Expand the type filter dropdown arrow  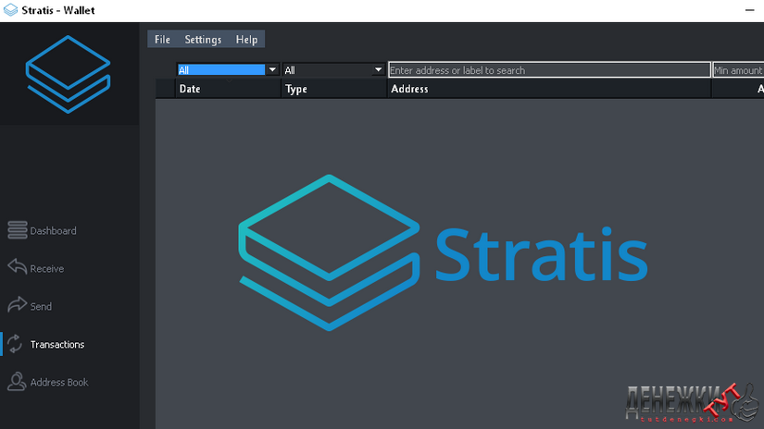point(378,70)
